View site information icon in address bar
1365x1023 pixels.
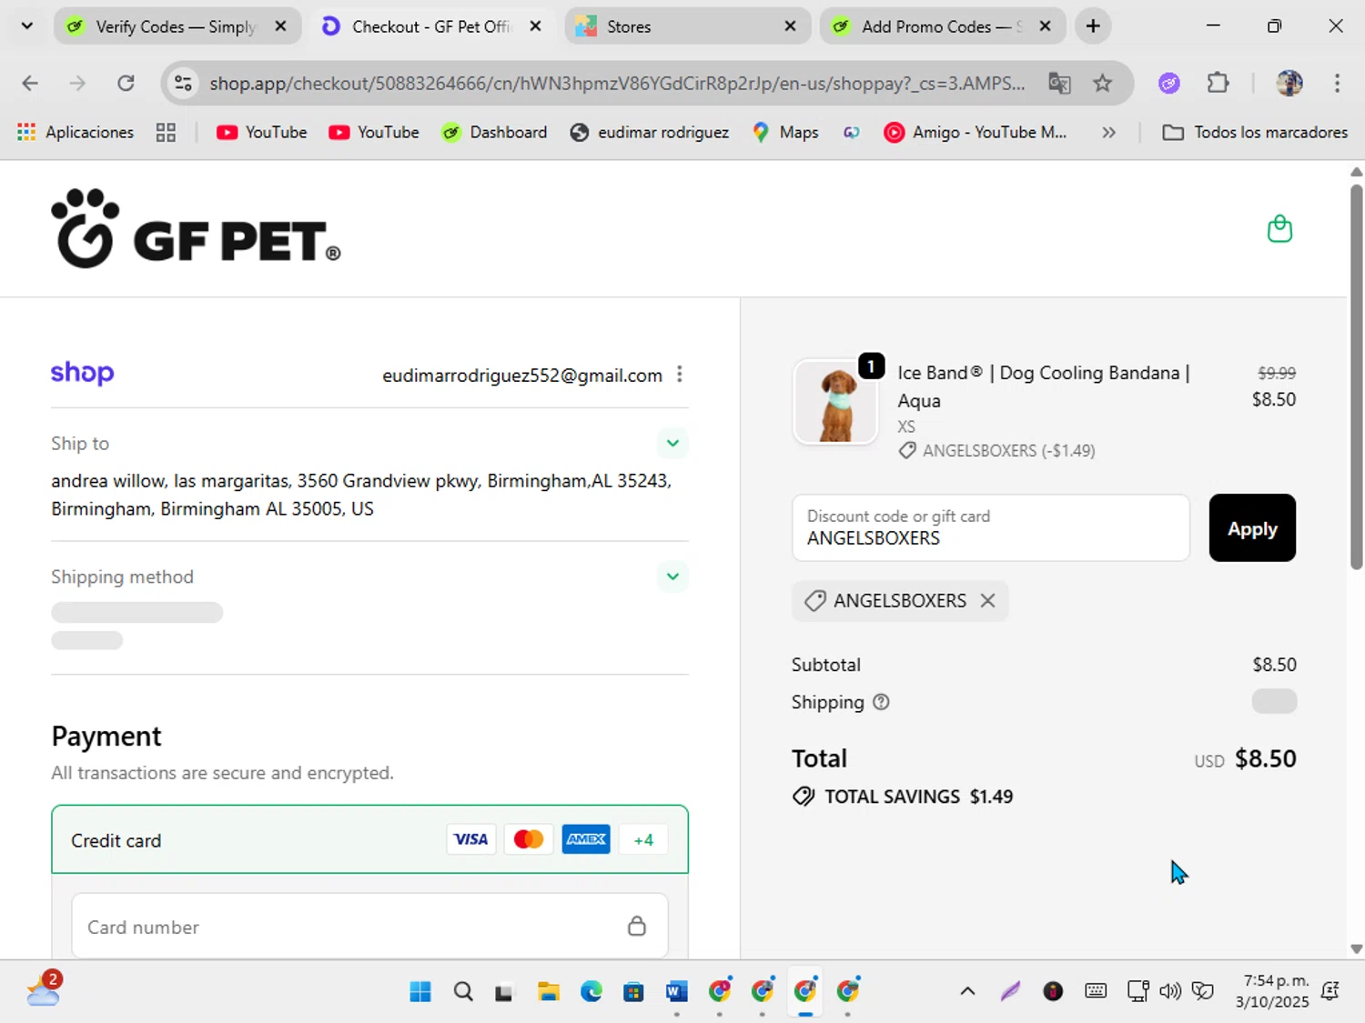183,84
